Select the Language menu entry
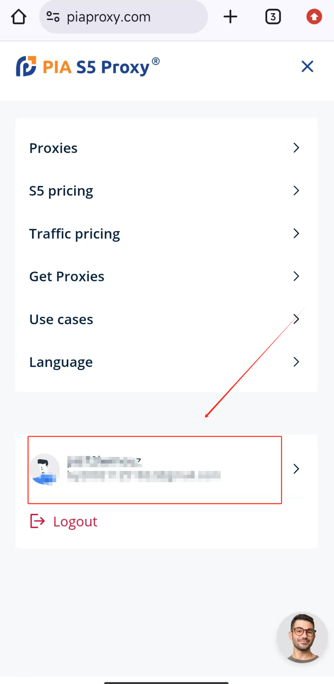334x684 pixels. point(61,362)
